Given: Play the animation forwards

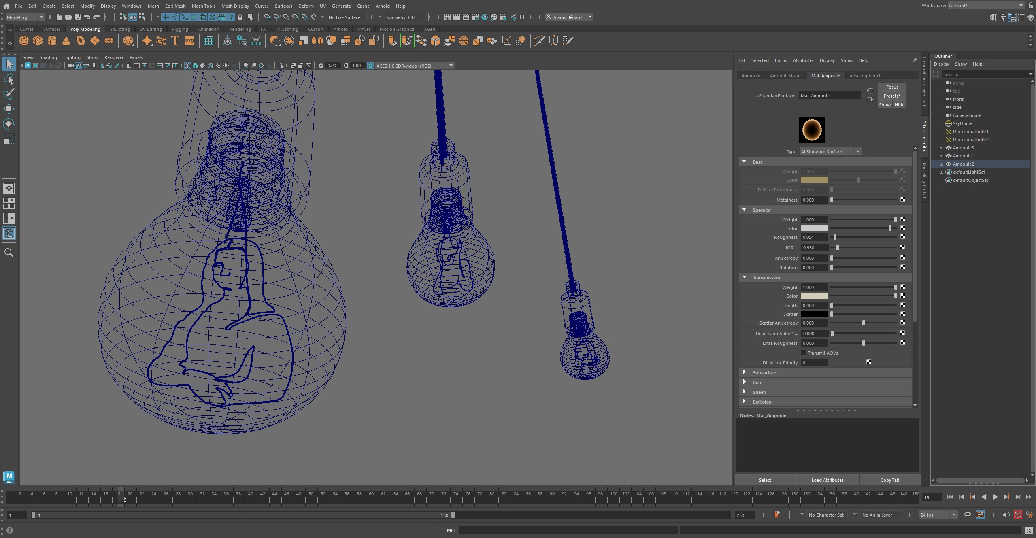Looking at the screenshot, I should [995, 497].
